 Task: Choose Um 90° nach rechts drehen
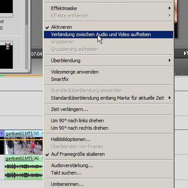108,128
